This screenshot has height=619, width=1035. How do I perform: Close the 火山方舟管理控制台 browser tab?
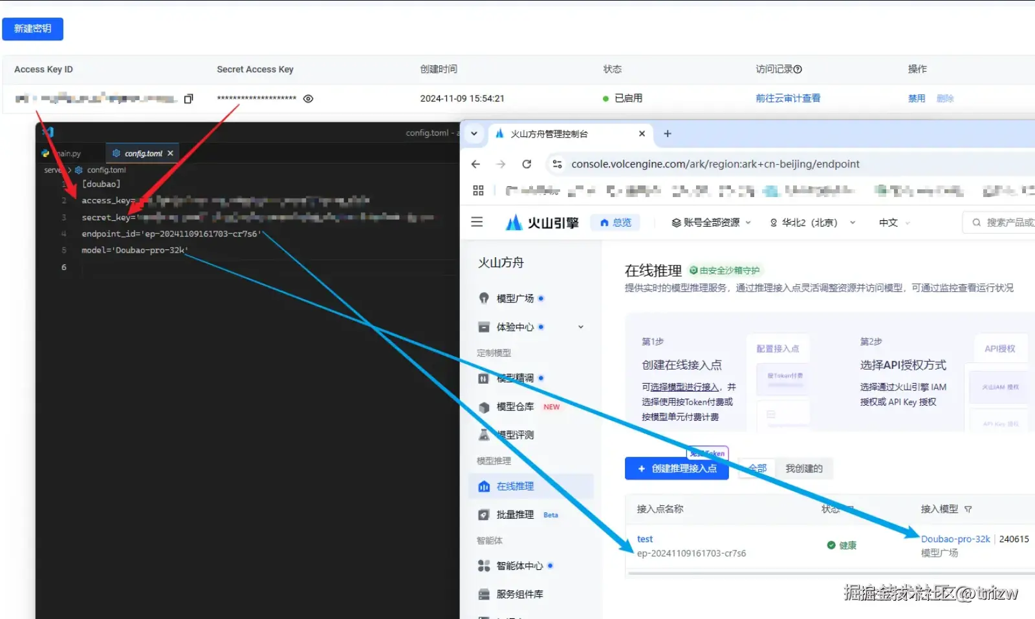point(642,134)
